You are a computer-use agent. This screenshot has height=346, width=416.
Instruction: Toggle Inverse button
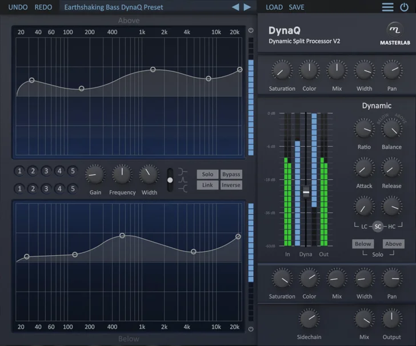click(231, 185)
